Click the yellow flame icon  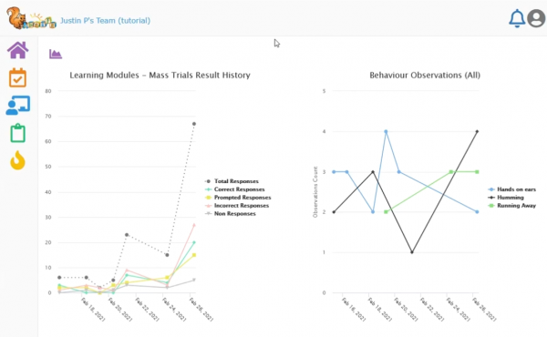[18, 160]
